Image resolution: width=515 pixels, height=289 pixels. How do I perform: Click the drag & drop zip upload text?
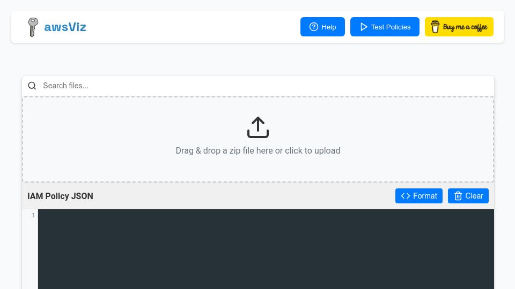[x=258, y=151]
